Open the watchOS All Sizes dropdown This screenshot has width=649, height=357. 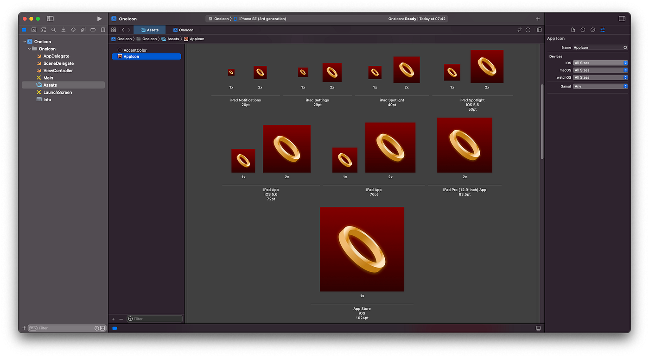pos(600,77)
